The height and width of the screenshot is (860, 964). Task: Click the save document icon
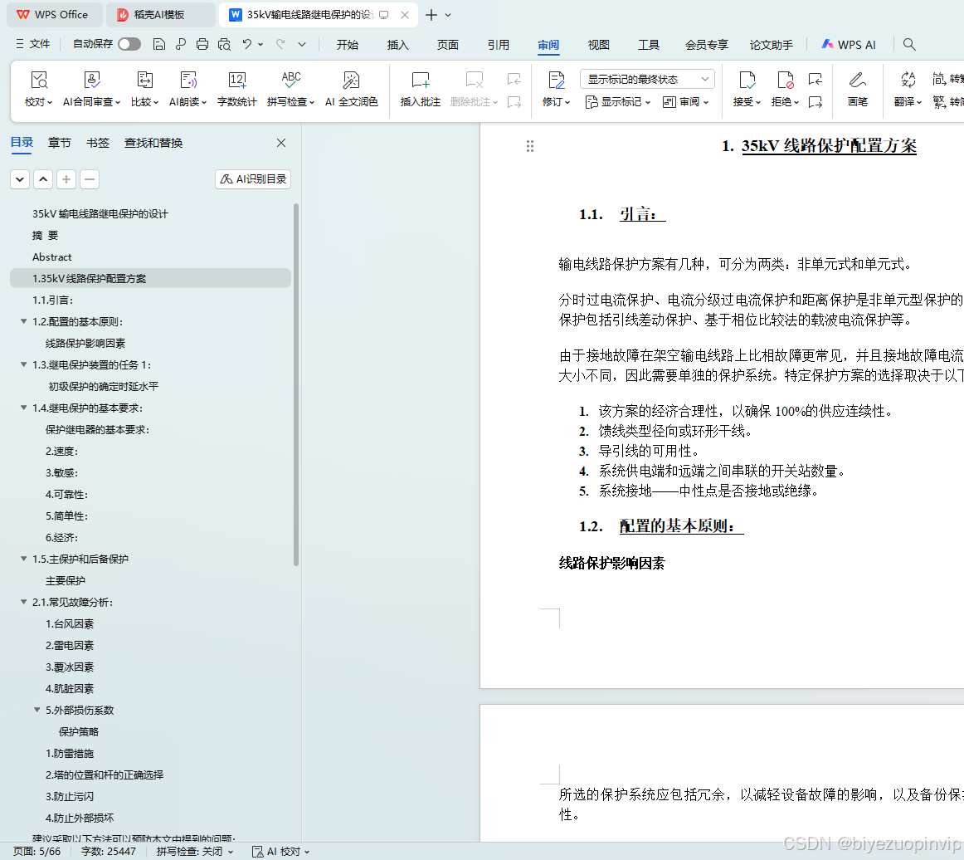pos(158,44)
